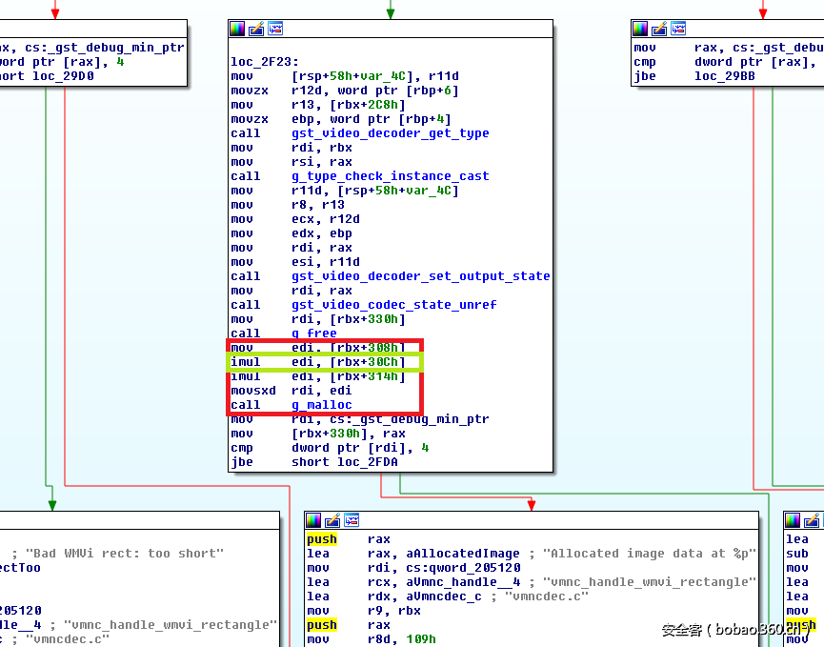Open the g_free function reference
Screen dimensions: 824x647
(x=314, y=333)
